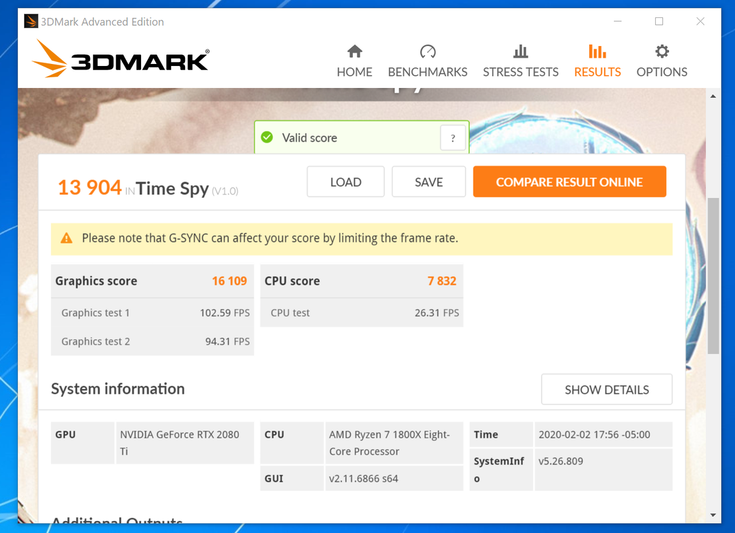Click the Time Spy title text
Screen dimensions: 735x533
(x=172, y=189)
